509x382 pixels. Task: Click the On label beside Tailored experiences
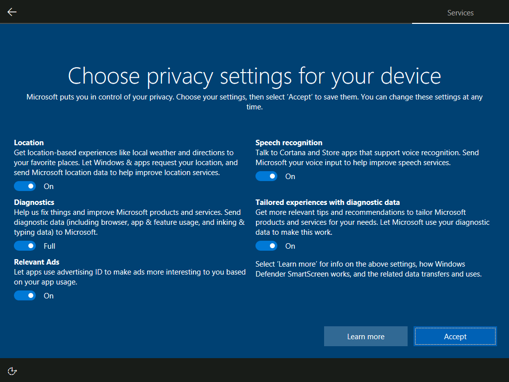coord(290,245)
